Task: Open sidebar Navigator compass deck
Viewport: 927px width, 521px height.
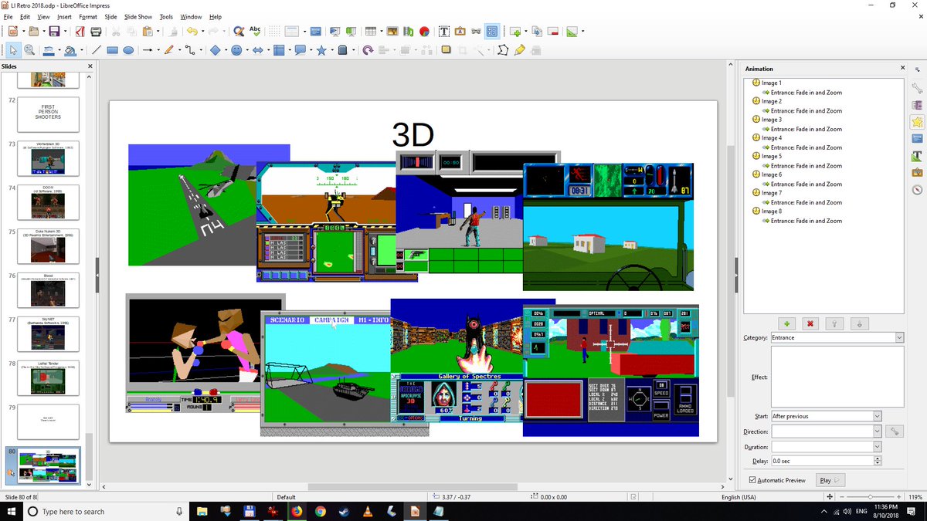Action: (x=917, y=190)
